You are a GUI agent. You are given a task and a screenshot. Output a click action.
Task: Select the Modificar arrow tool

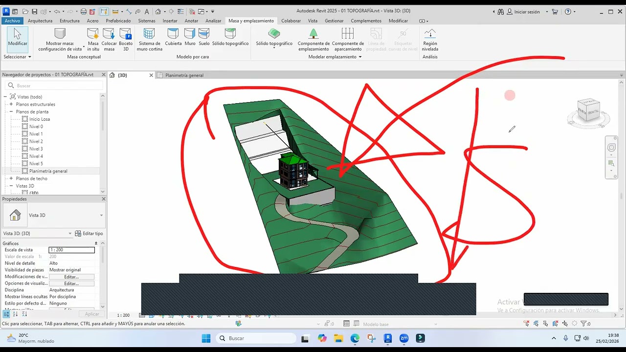point(18,39)
